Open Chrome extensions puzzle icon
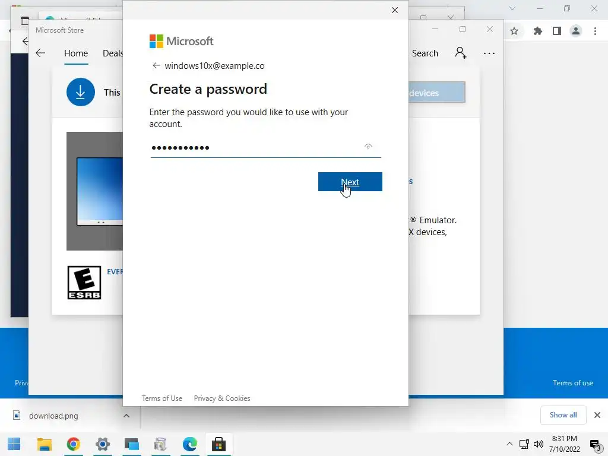This screenshot has height=456, width=608. click(537, 31)
